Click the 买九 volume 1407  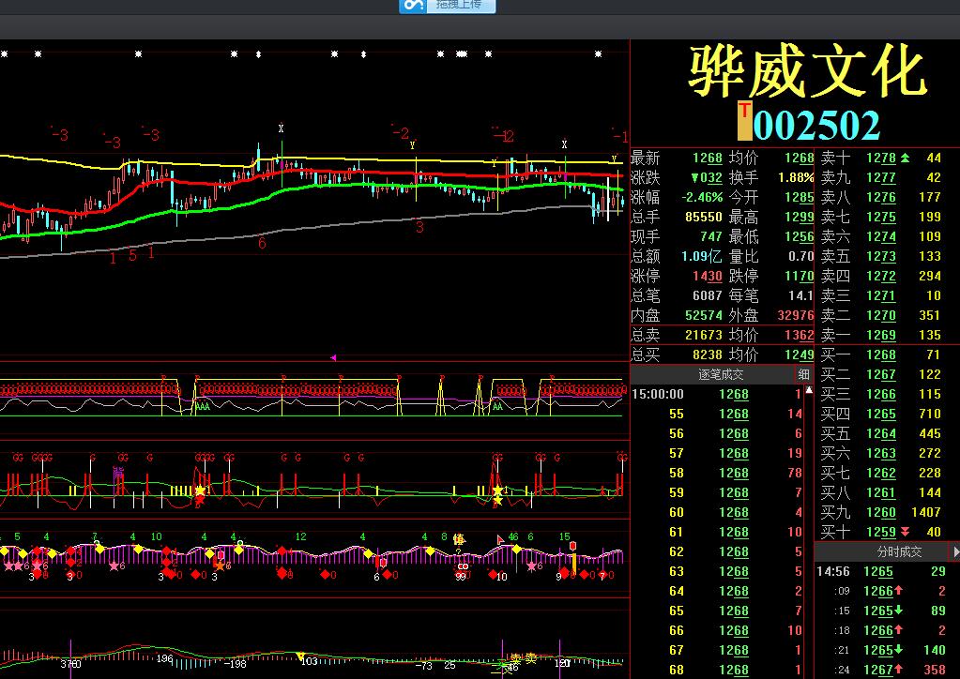[x=926, y=513]
